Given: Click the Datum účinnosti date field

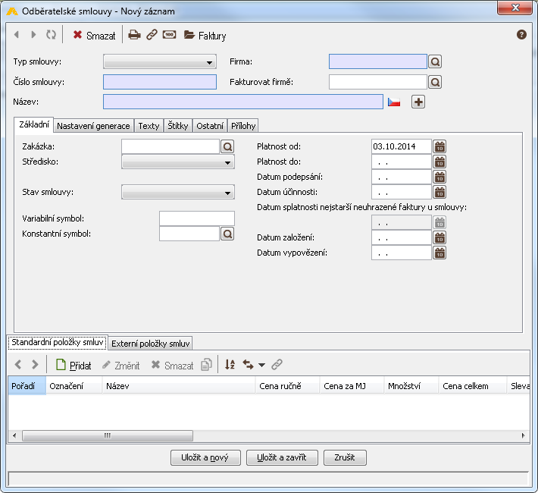Looking at the screenshot, I should pos(401,192).
